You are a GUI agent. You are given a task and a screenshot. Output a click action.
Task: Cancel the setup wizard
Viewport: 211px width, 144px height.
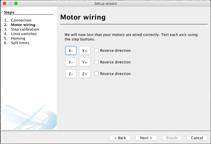[197, 138]
